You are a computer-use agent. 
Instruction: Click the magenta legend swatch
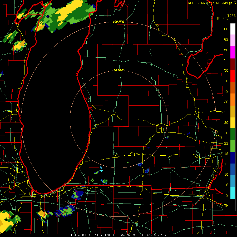coord(233,52)
